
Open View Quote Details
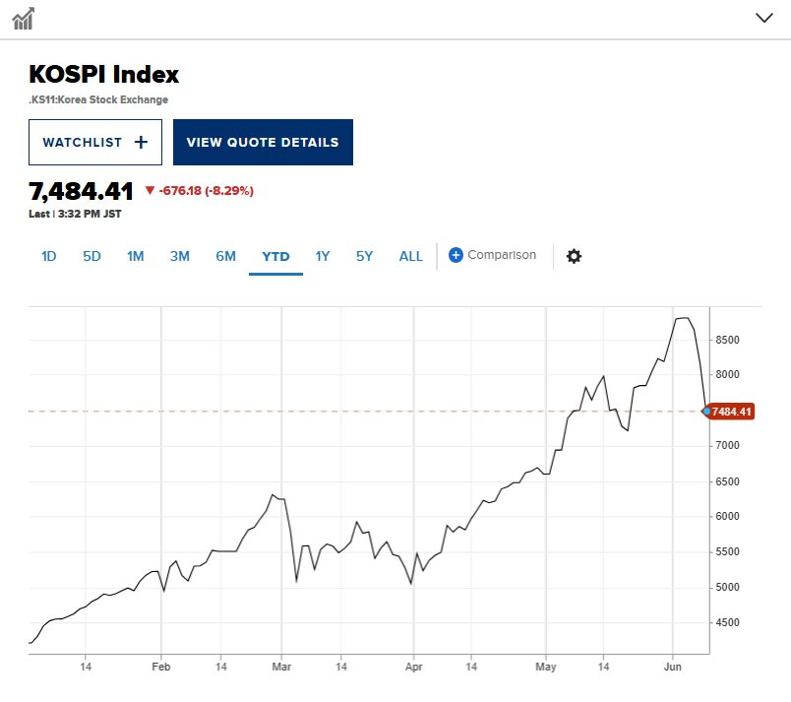[x=263, y=143]
